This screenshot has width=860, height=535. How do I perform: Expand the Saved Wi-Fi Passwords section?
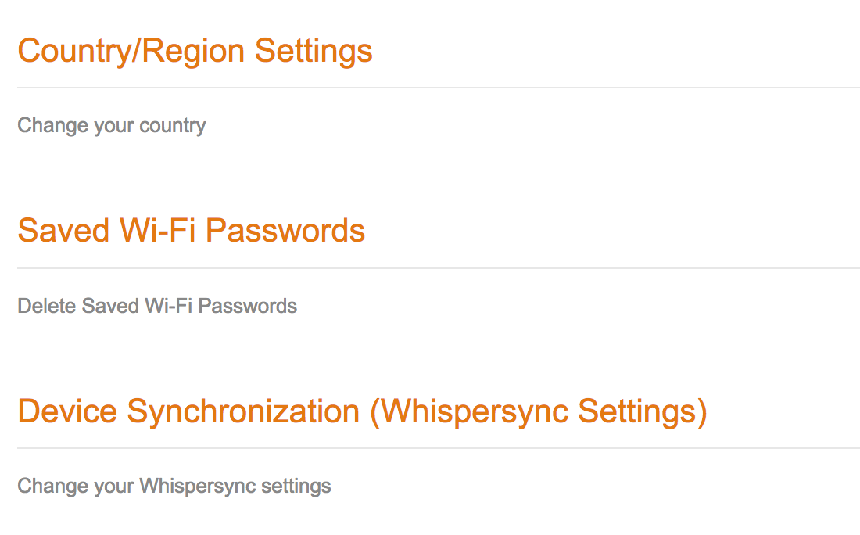191,231
